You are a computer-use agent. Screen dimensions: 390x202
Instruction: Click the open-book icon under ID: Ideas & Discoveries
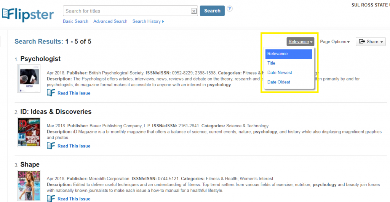[x=51, y=146]
